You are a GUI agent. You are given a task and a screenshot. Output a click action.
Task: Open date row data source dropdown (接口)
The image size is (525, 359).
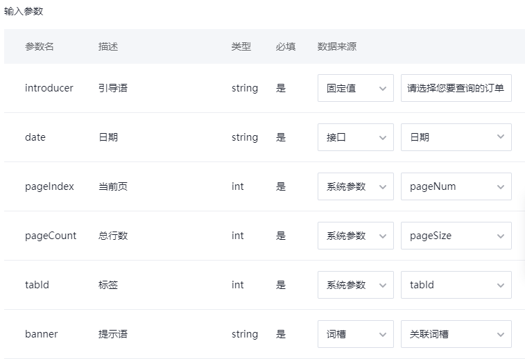356,137
